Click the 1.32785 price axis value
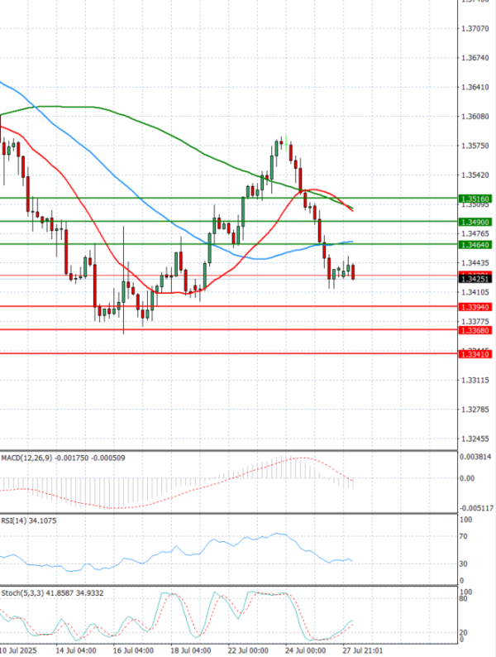 [x=475, y=410]
